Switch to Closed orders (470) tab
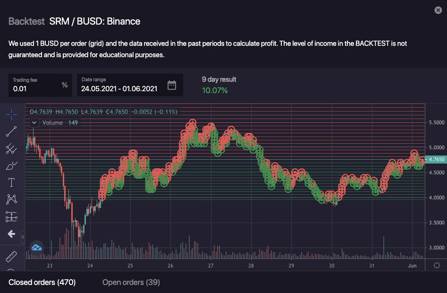447x293 pixels. click(42, 282)
